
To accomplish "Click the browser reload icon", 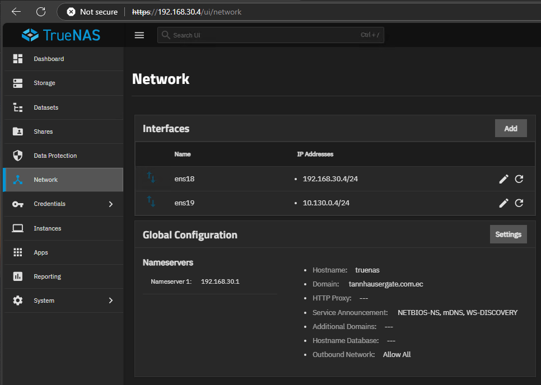I will (41, 12).
